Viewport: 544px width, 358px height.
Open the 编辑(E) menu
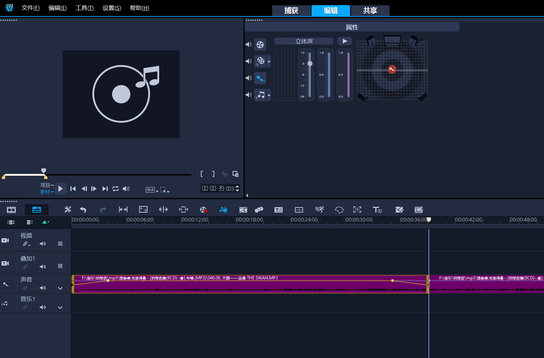pos(58,8)
